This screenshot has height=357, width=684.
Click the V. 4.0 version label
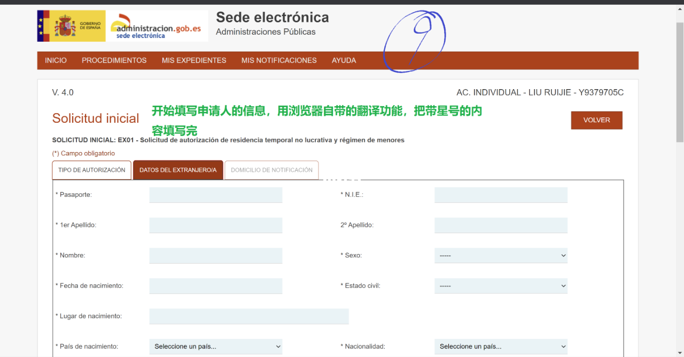tap(63, 92)
